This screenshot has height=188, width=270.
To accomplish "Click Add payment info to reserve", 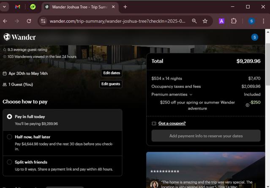I will tap(206, 136).
